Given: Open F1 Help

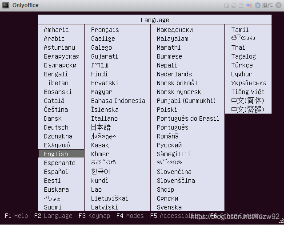Looking at the screenshot, I should tap(16, 216).
